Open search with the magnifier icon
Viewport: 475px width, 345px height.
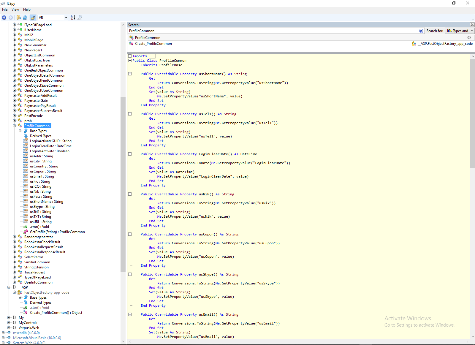[80, 18]
